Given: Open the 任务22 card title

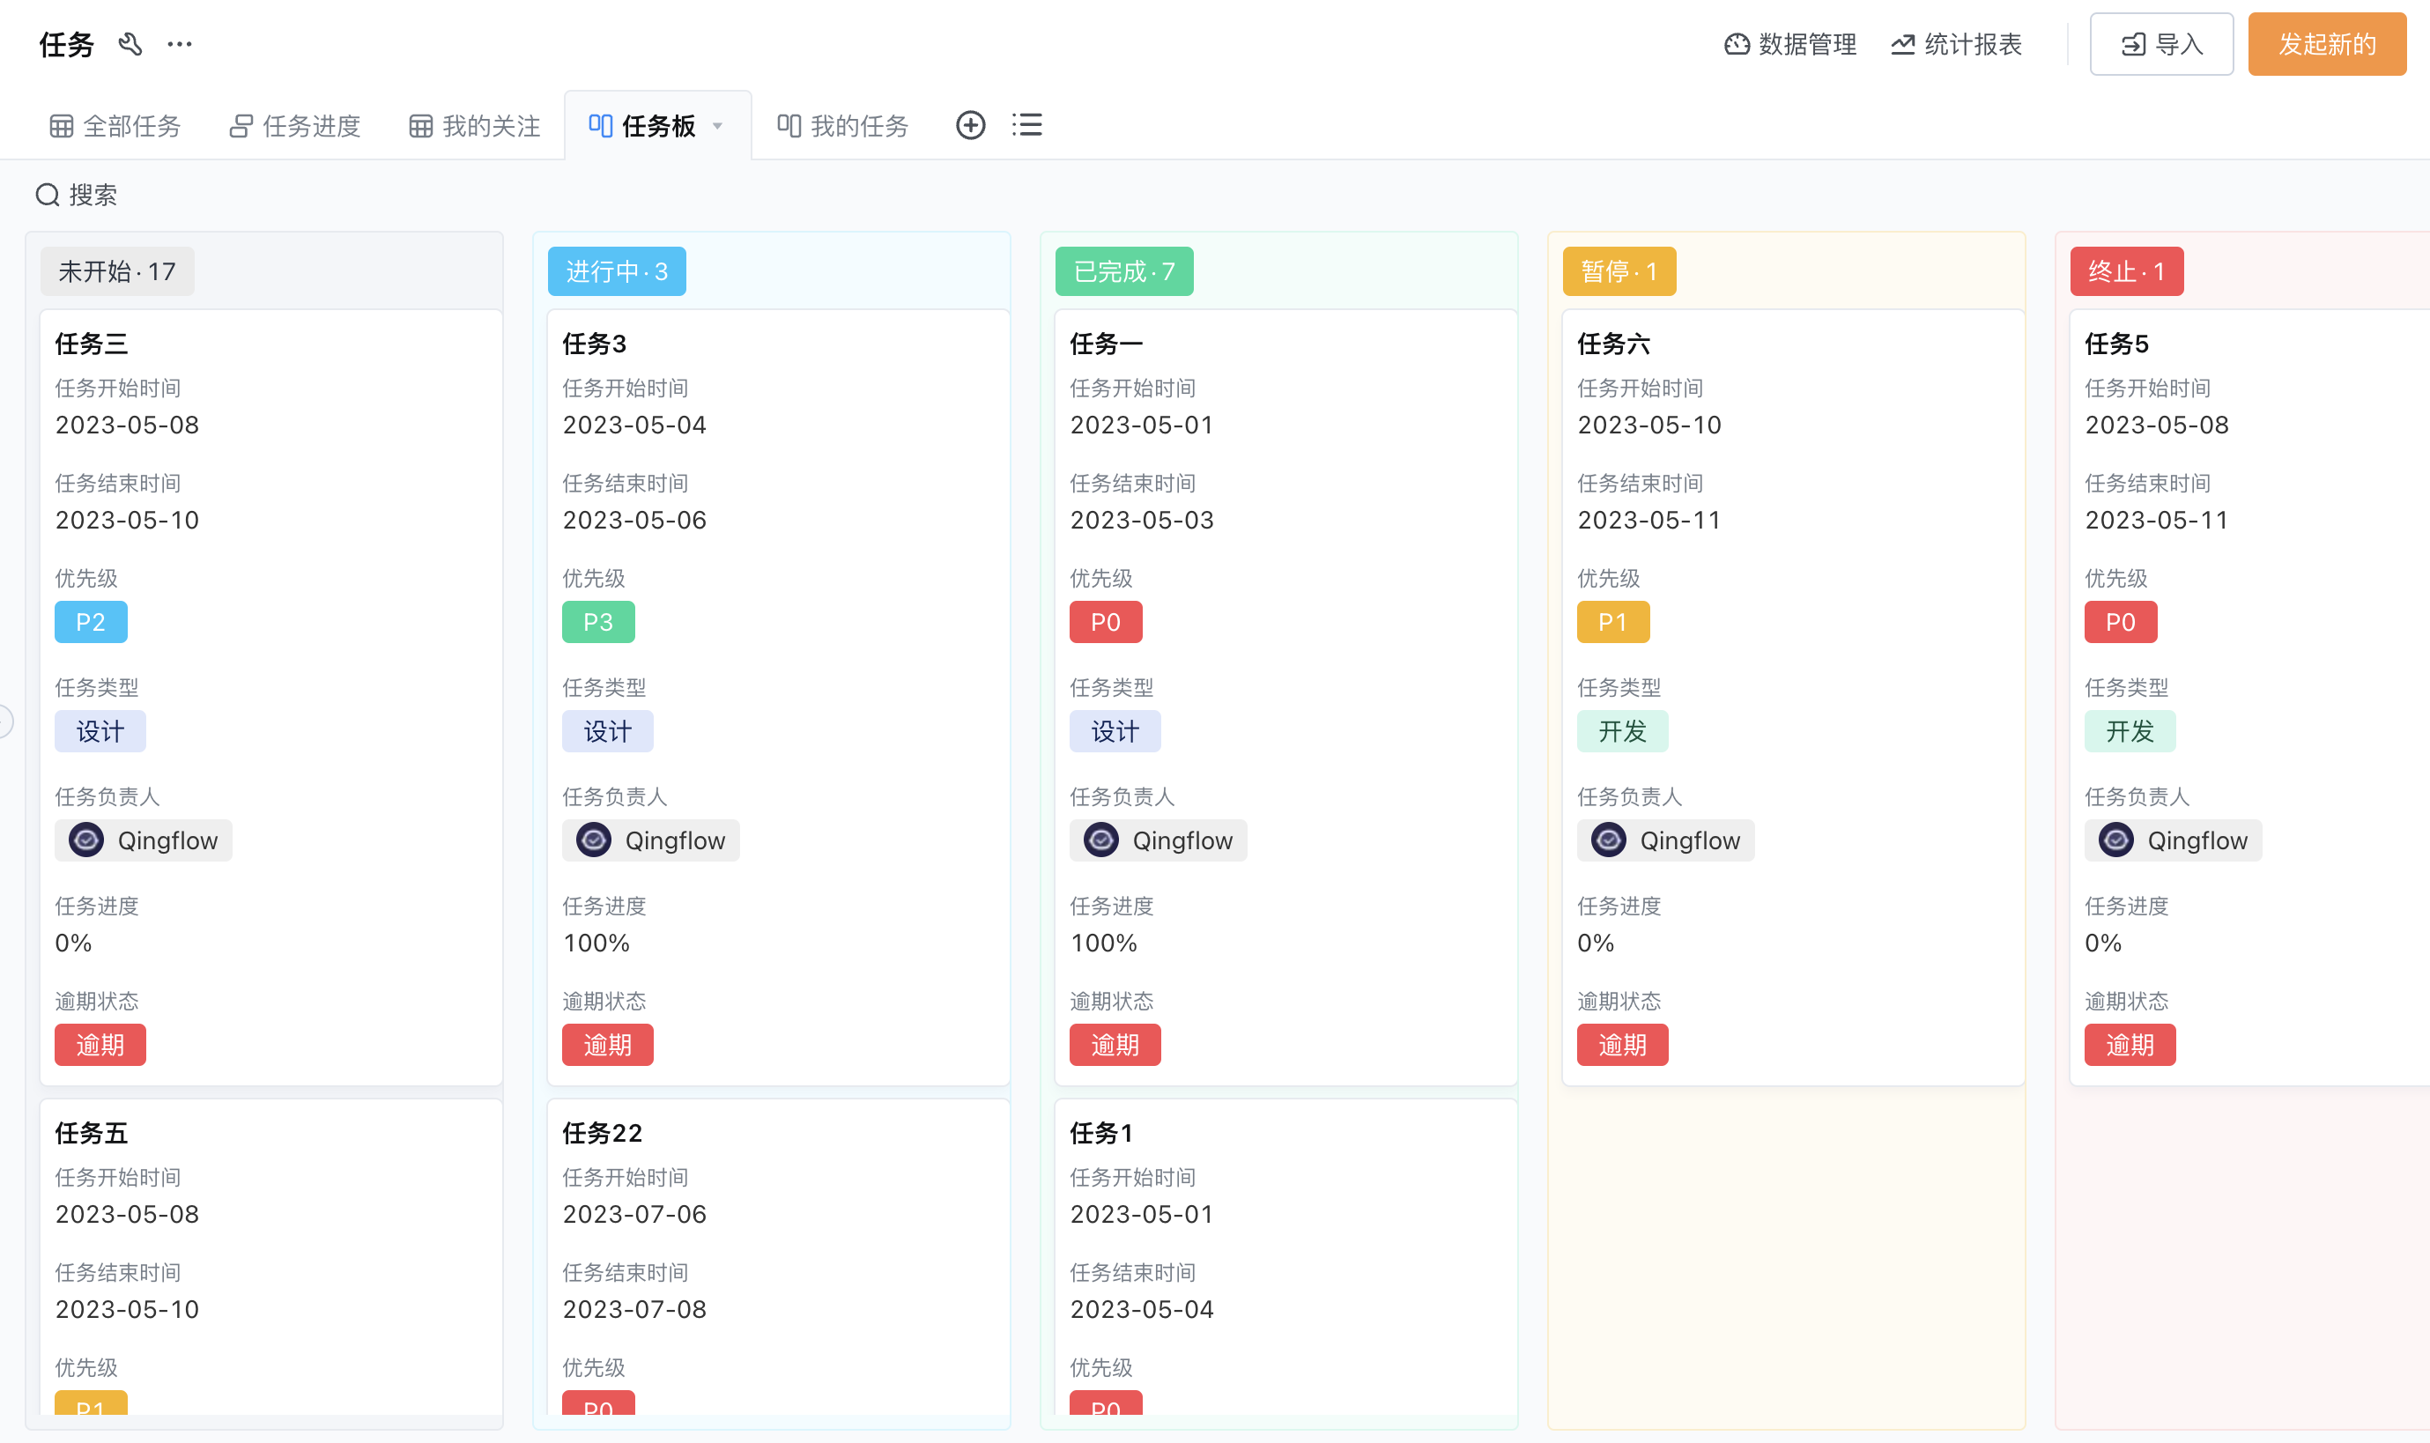Looking at the screenshot, I should [602, 1133].
